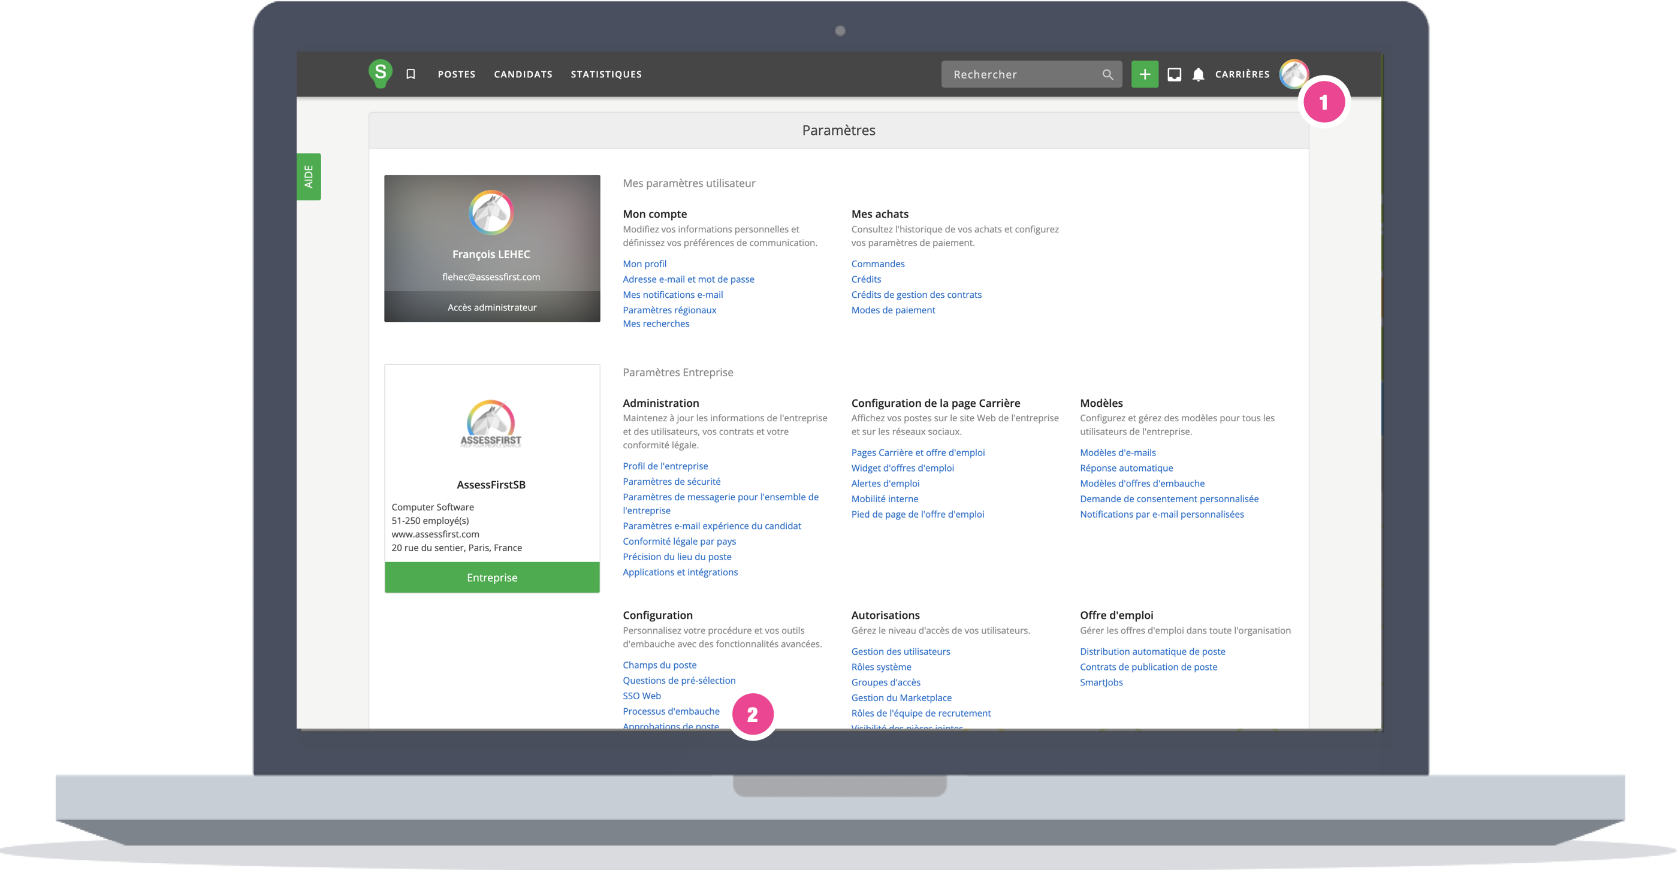Click François LEHEC profile picture on card

pyautogui.click(x=491, y=212)
